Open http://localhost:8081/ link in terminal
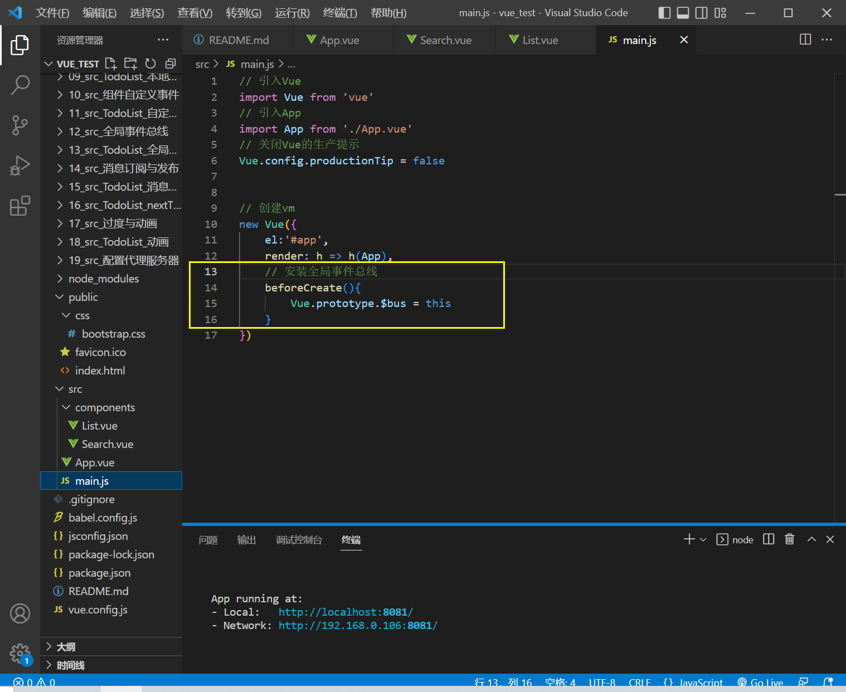 click(346, 612)
